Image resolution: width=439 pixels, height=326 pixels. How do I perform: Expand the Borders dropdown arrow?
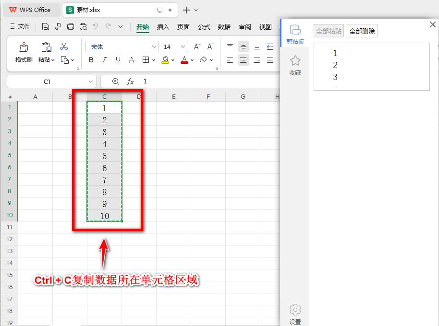(x=154, y=60)
